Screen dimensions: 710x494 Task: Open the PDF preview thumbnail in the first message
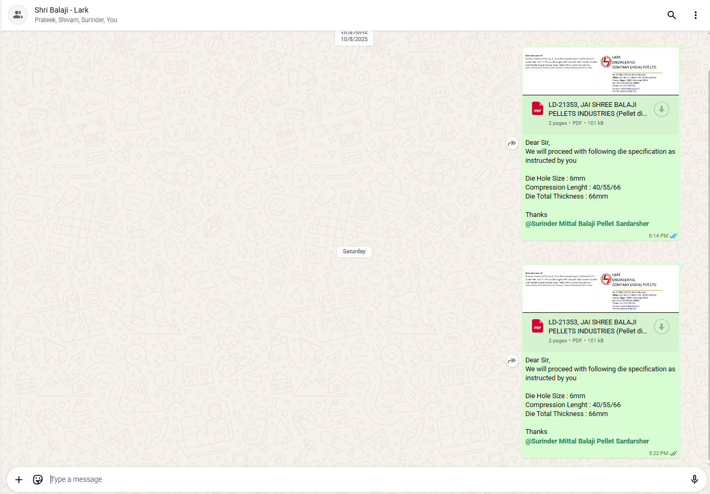pyautogui.click(x=600, y=72)
